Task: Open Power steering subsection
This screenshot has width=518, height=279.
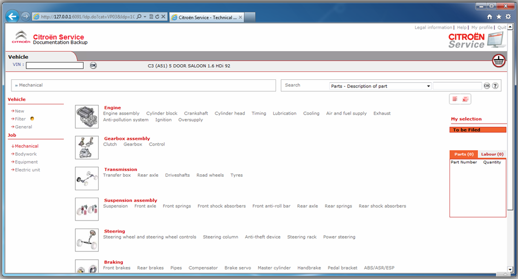Action: 339,237
